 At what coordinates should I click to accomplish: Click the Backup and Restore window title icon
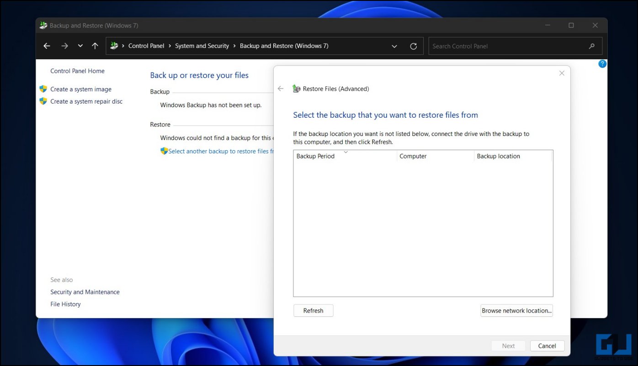pyautogui.click(x=43, y=26)
